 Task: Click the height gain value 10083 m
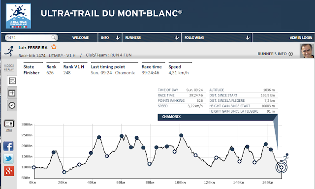268,106
